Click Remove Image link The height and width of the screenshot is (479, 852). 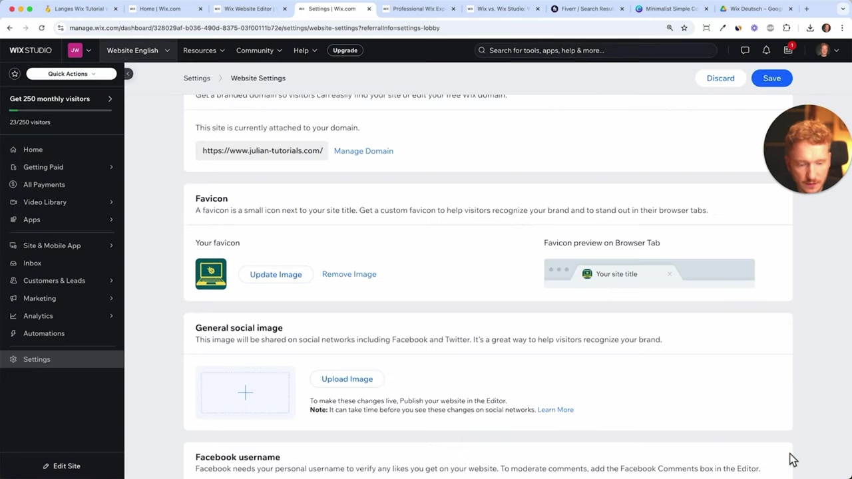point(349,274)
